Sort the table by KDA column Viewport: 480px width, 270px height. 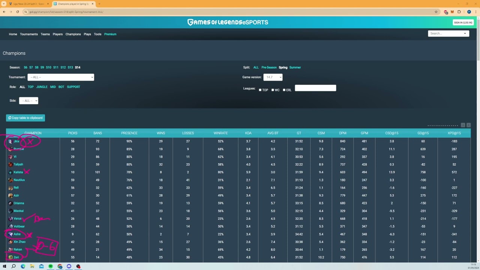click(248, 133)
